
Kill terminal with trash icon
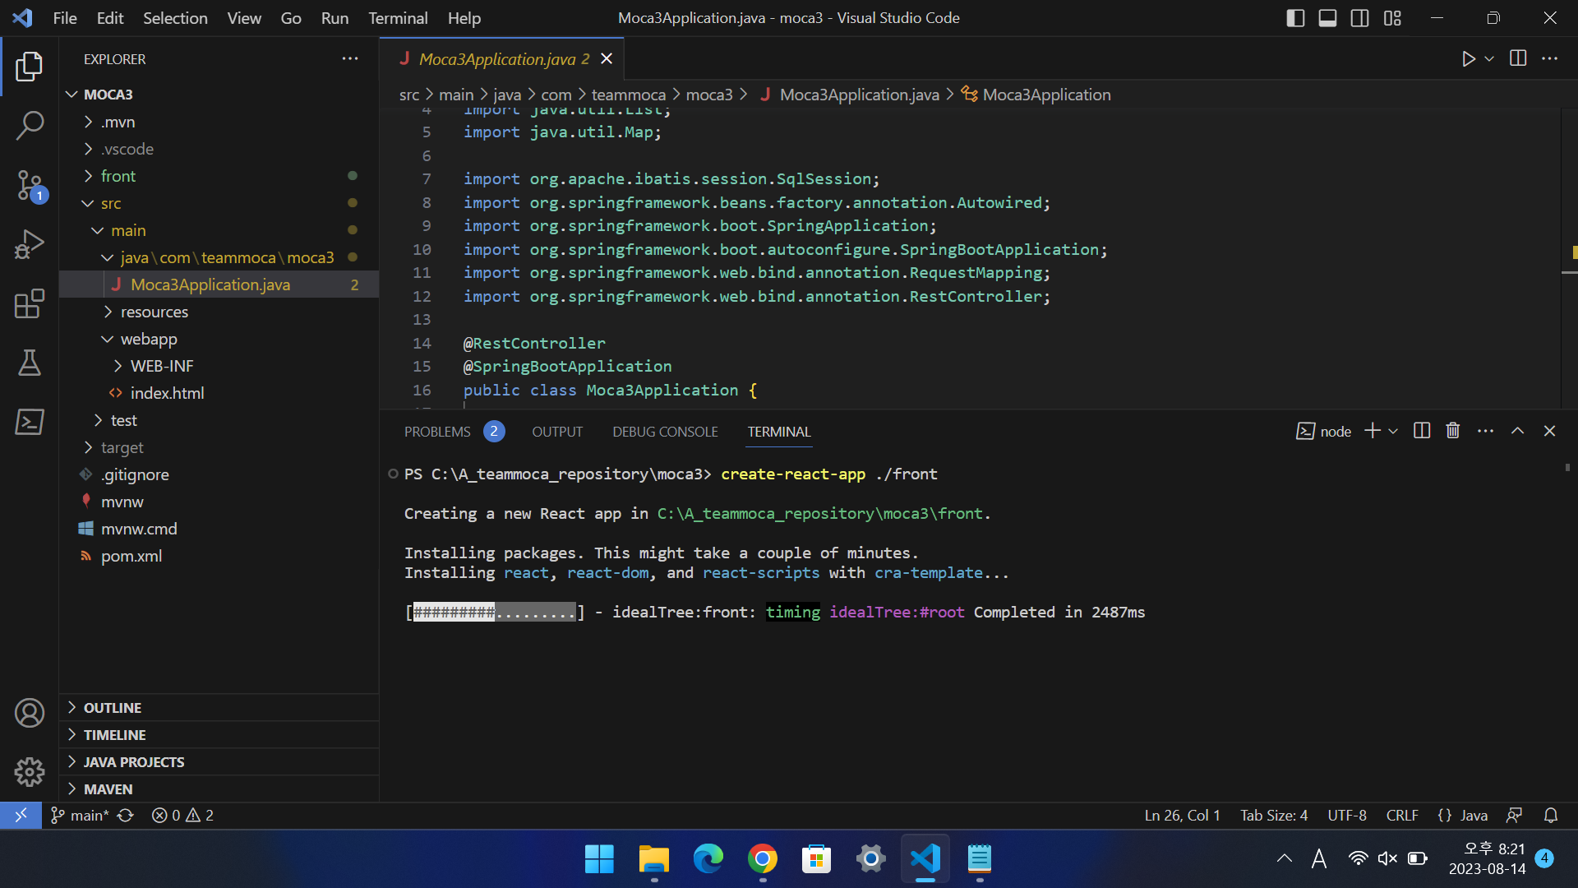point(1452,431)
